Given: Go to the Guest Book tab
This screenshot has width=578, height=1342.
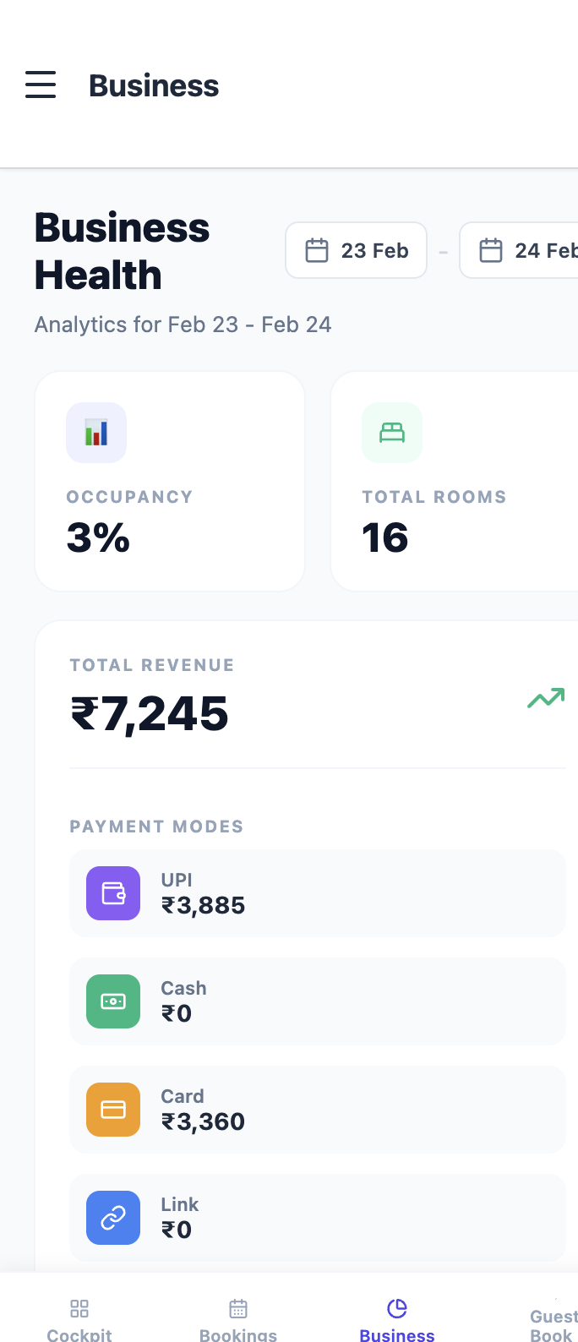Looking at the screenshot, I should [553, 1323].
